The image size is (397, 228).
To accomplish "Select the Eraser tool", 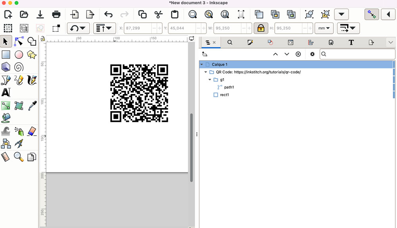I will click(32, 131).
